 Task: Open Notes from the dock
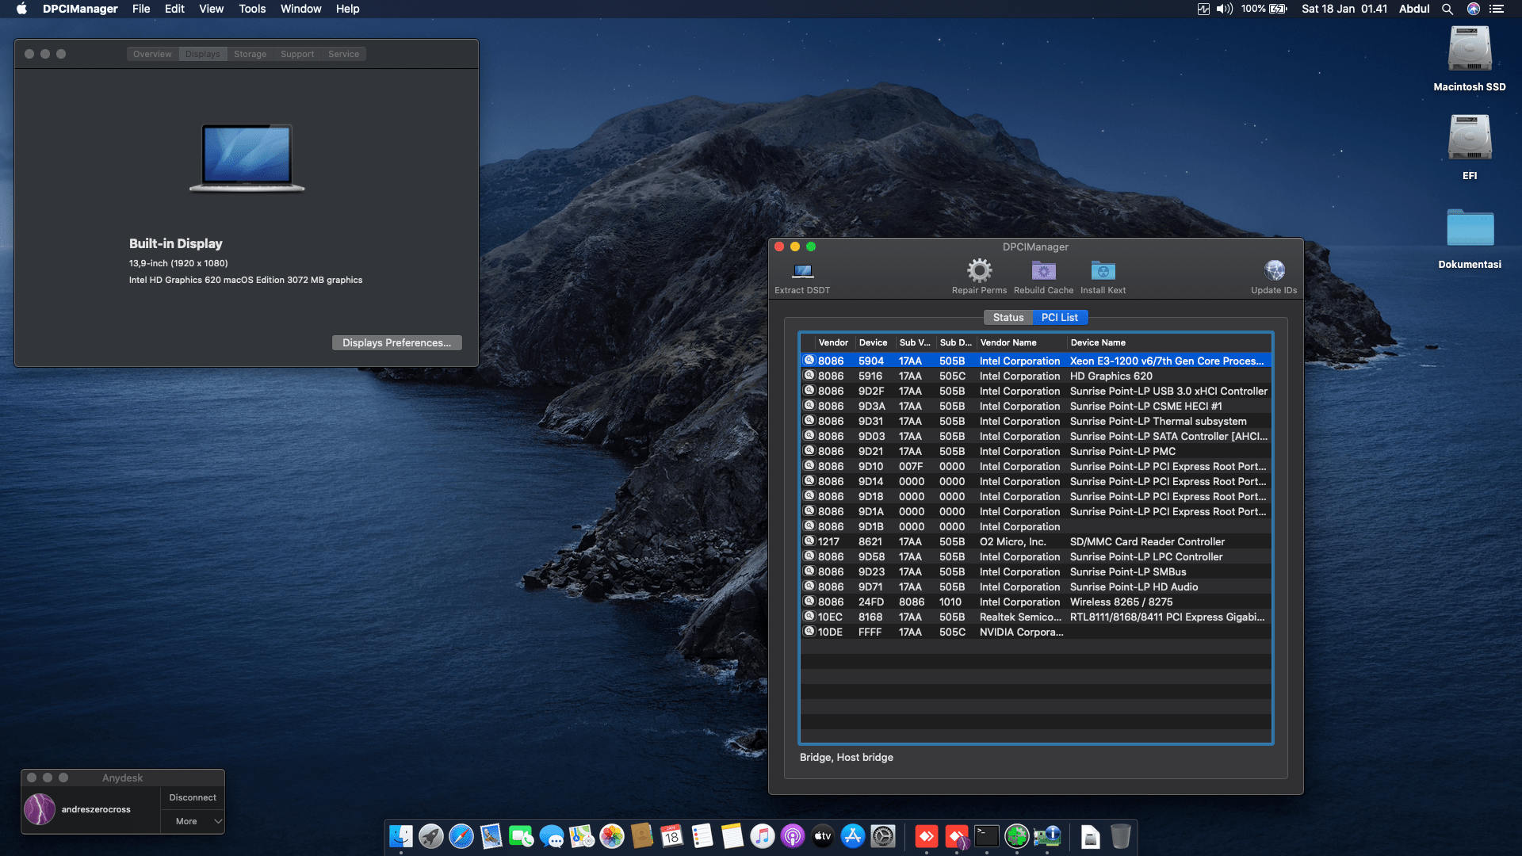[x=732, y=836]
